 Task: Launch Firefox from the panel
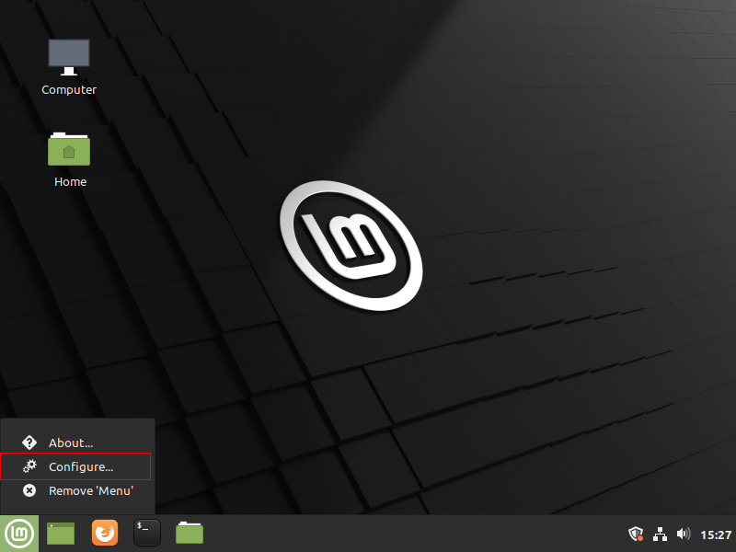pyautogui.click(x=105, y=534)
